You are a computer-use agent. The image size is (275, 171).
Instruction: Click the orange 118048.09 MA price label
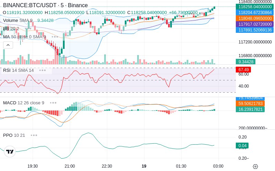click(x=255, y=18)
